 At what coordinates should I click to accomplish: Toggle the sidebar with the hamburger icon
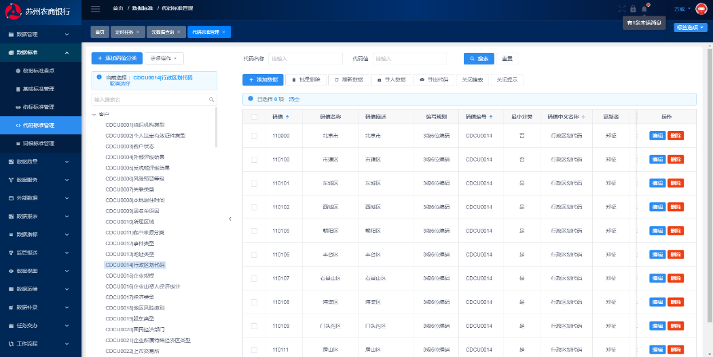pos(96,9)
